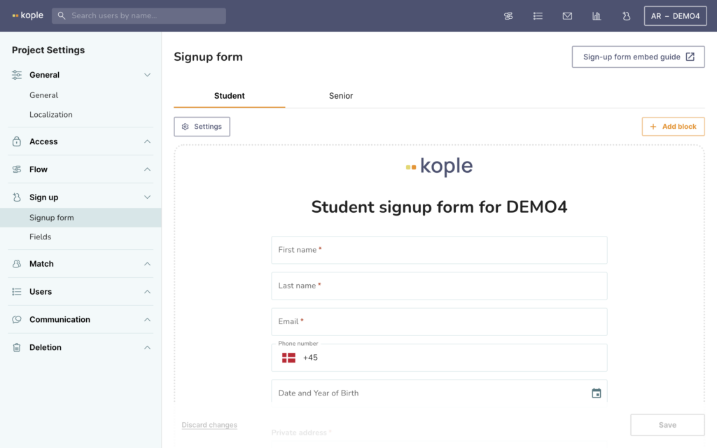
Task: Click the Date and Year of Birth field
Action: [x=439, y=392]
